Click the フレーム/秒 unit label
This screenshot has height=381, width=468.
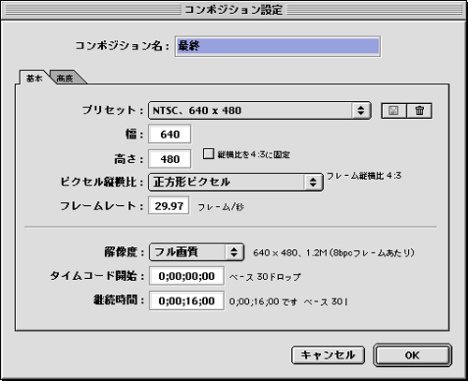(221, 207)
